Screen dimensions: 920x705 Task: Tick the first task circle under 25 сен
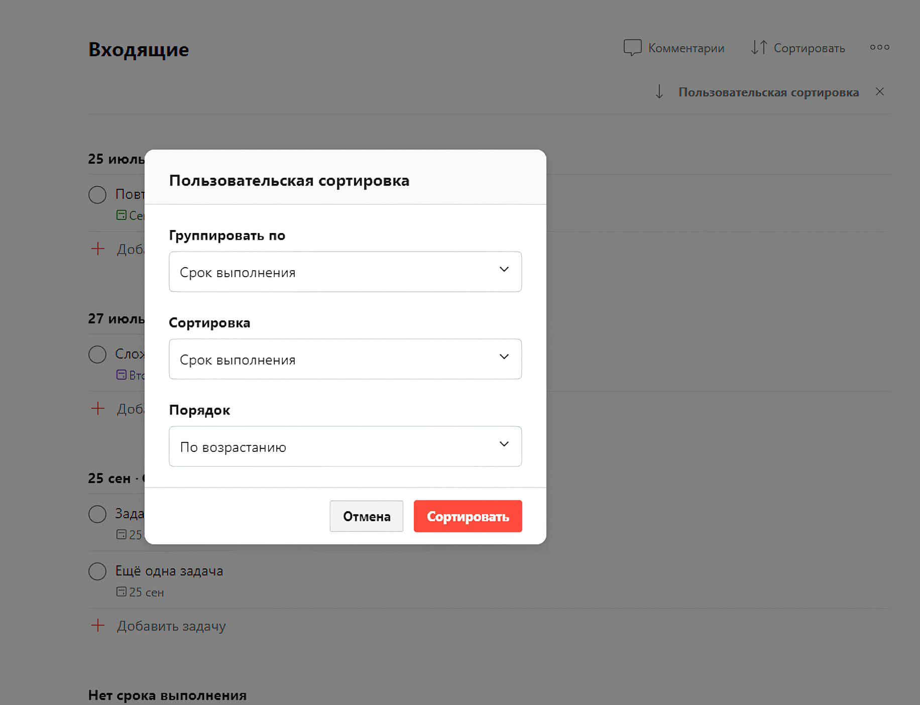[97, 514]
